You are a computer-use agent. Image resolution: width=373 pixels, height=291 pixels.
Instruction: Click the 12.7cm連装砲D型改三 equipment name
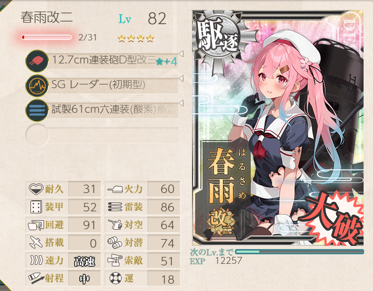104,60
